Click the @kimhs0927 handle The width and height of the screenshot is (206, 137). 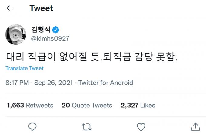click(50, 38)
